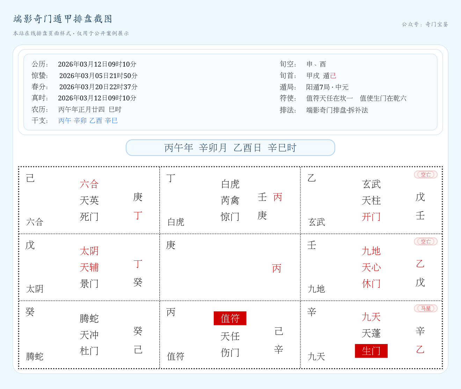Click the 马星 badge in the 辛 palace
Image resolution: width=461 pixels, height=389 pixels.
(426, 308)
